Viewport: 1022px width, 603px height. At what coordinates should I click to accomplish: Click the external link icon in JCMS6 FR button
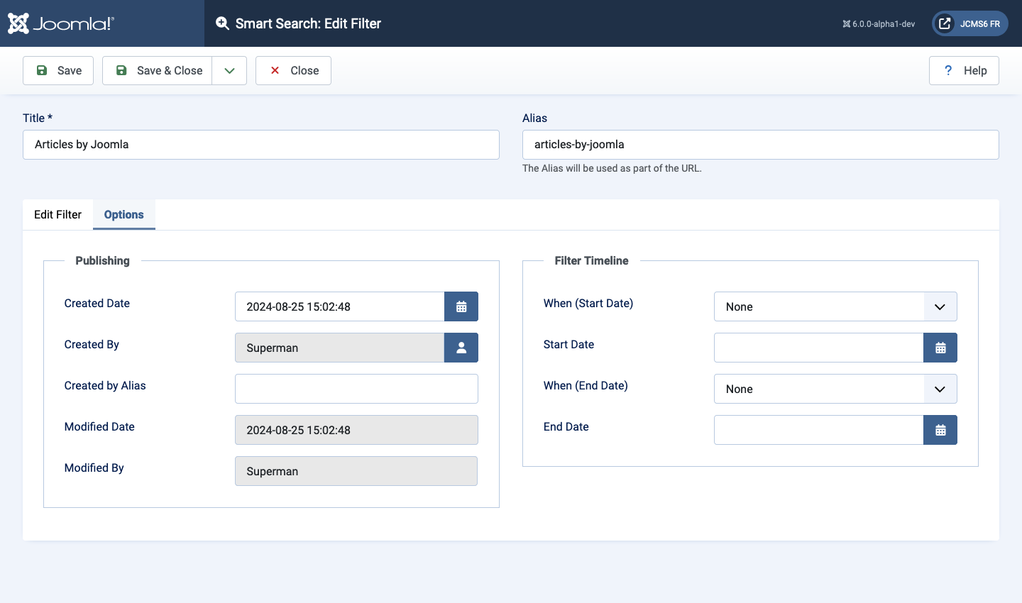944,23
